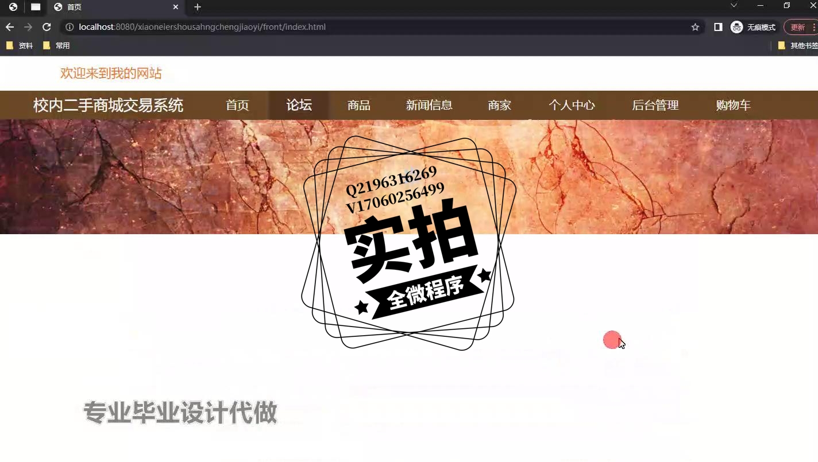
Task: Open the 资料 bookmarks folder
Action: click(20, 45)
